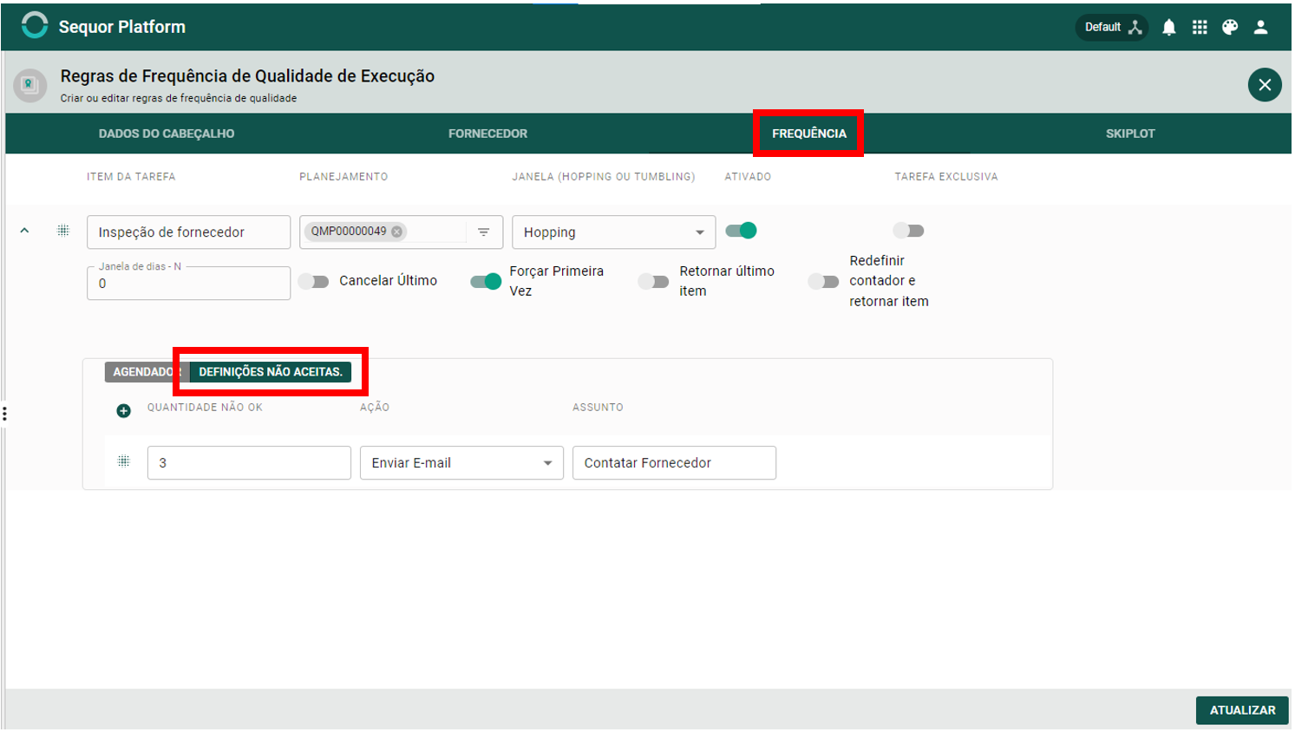Screen dimensions: 1295x732
Task: Open the notifications bell
Action: pyautogui.click(x=1169, y=27)
